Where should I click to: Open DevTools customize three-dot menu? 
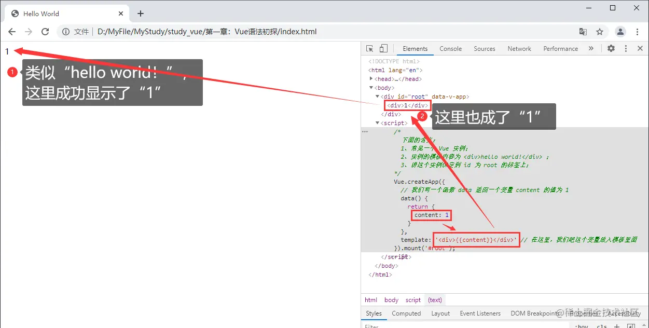(x=626, y=48)
